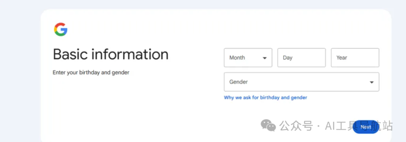Viewport: 406px width, 142px height.
Task: Click the Google logo
Action: pos(61,29)
